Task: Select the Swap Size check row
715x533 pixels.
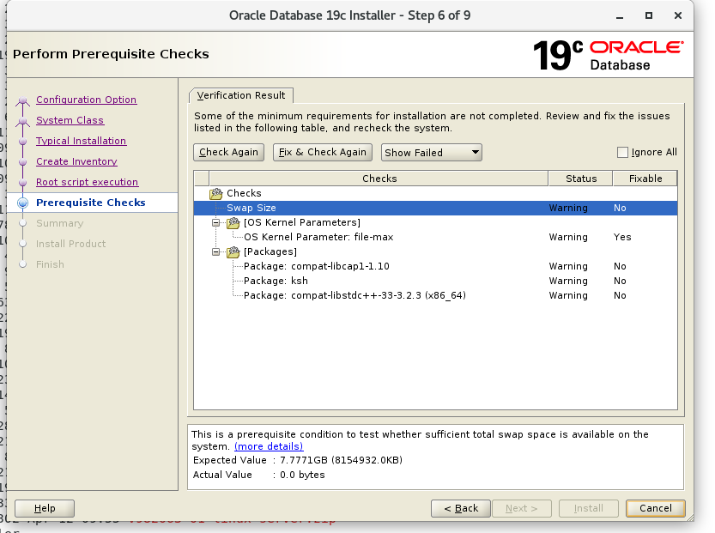Action: tap(435, 208)
